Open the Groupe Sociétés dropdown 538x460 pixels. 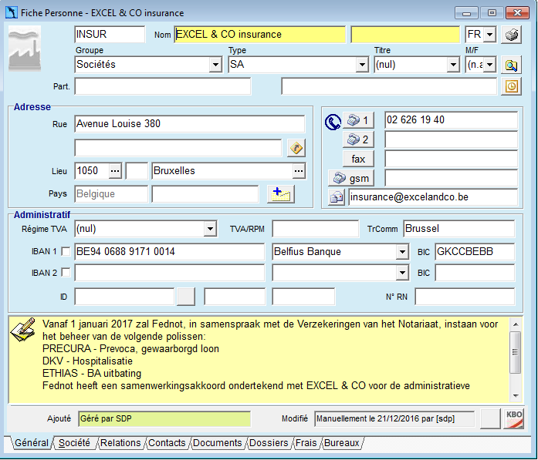point(215,65)
